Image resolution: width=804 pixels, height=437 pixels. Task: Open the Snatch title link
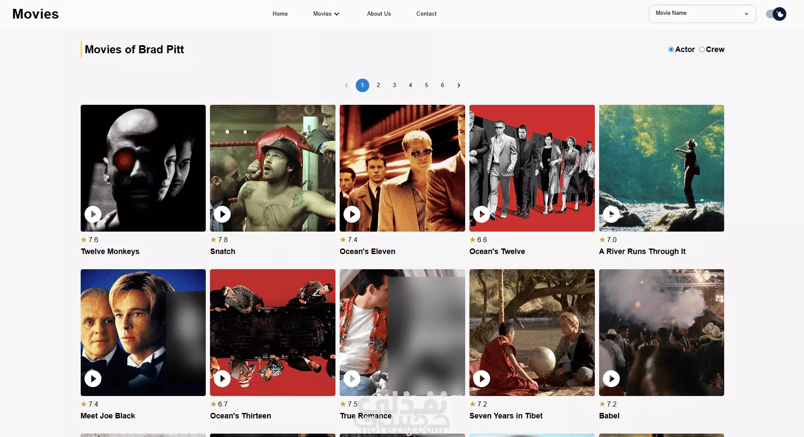click(x=223, y=251)
